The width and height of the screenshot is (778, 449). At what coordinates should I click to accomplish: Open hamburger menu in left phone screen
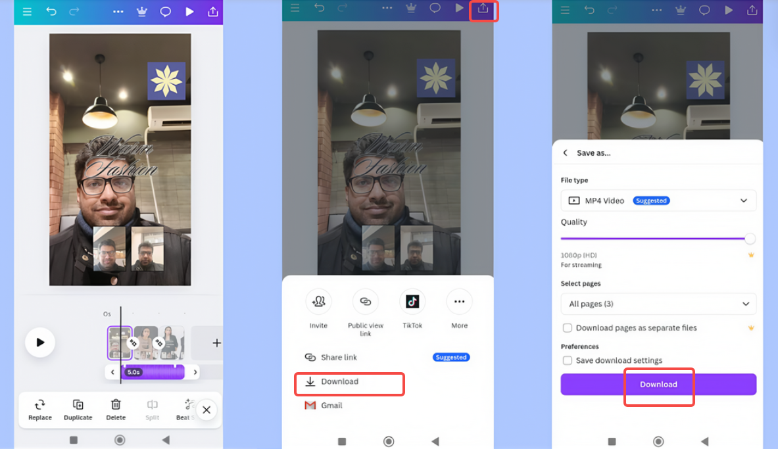[27, 11]
